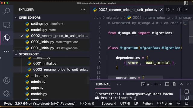
Task: Select the first terminal instance icon
Action: pos(187,91)
